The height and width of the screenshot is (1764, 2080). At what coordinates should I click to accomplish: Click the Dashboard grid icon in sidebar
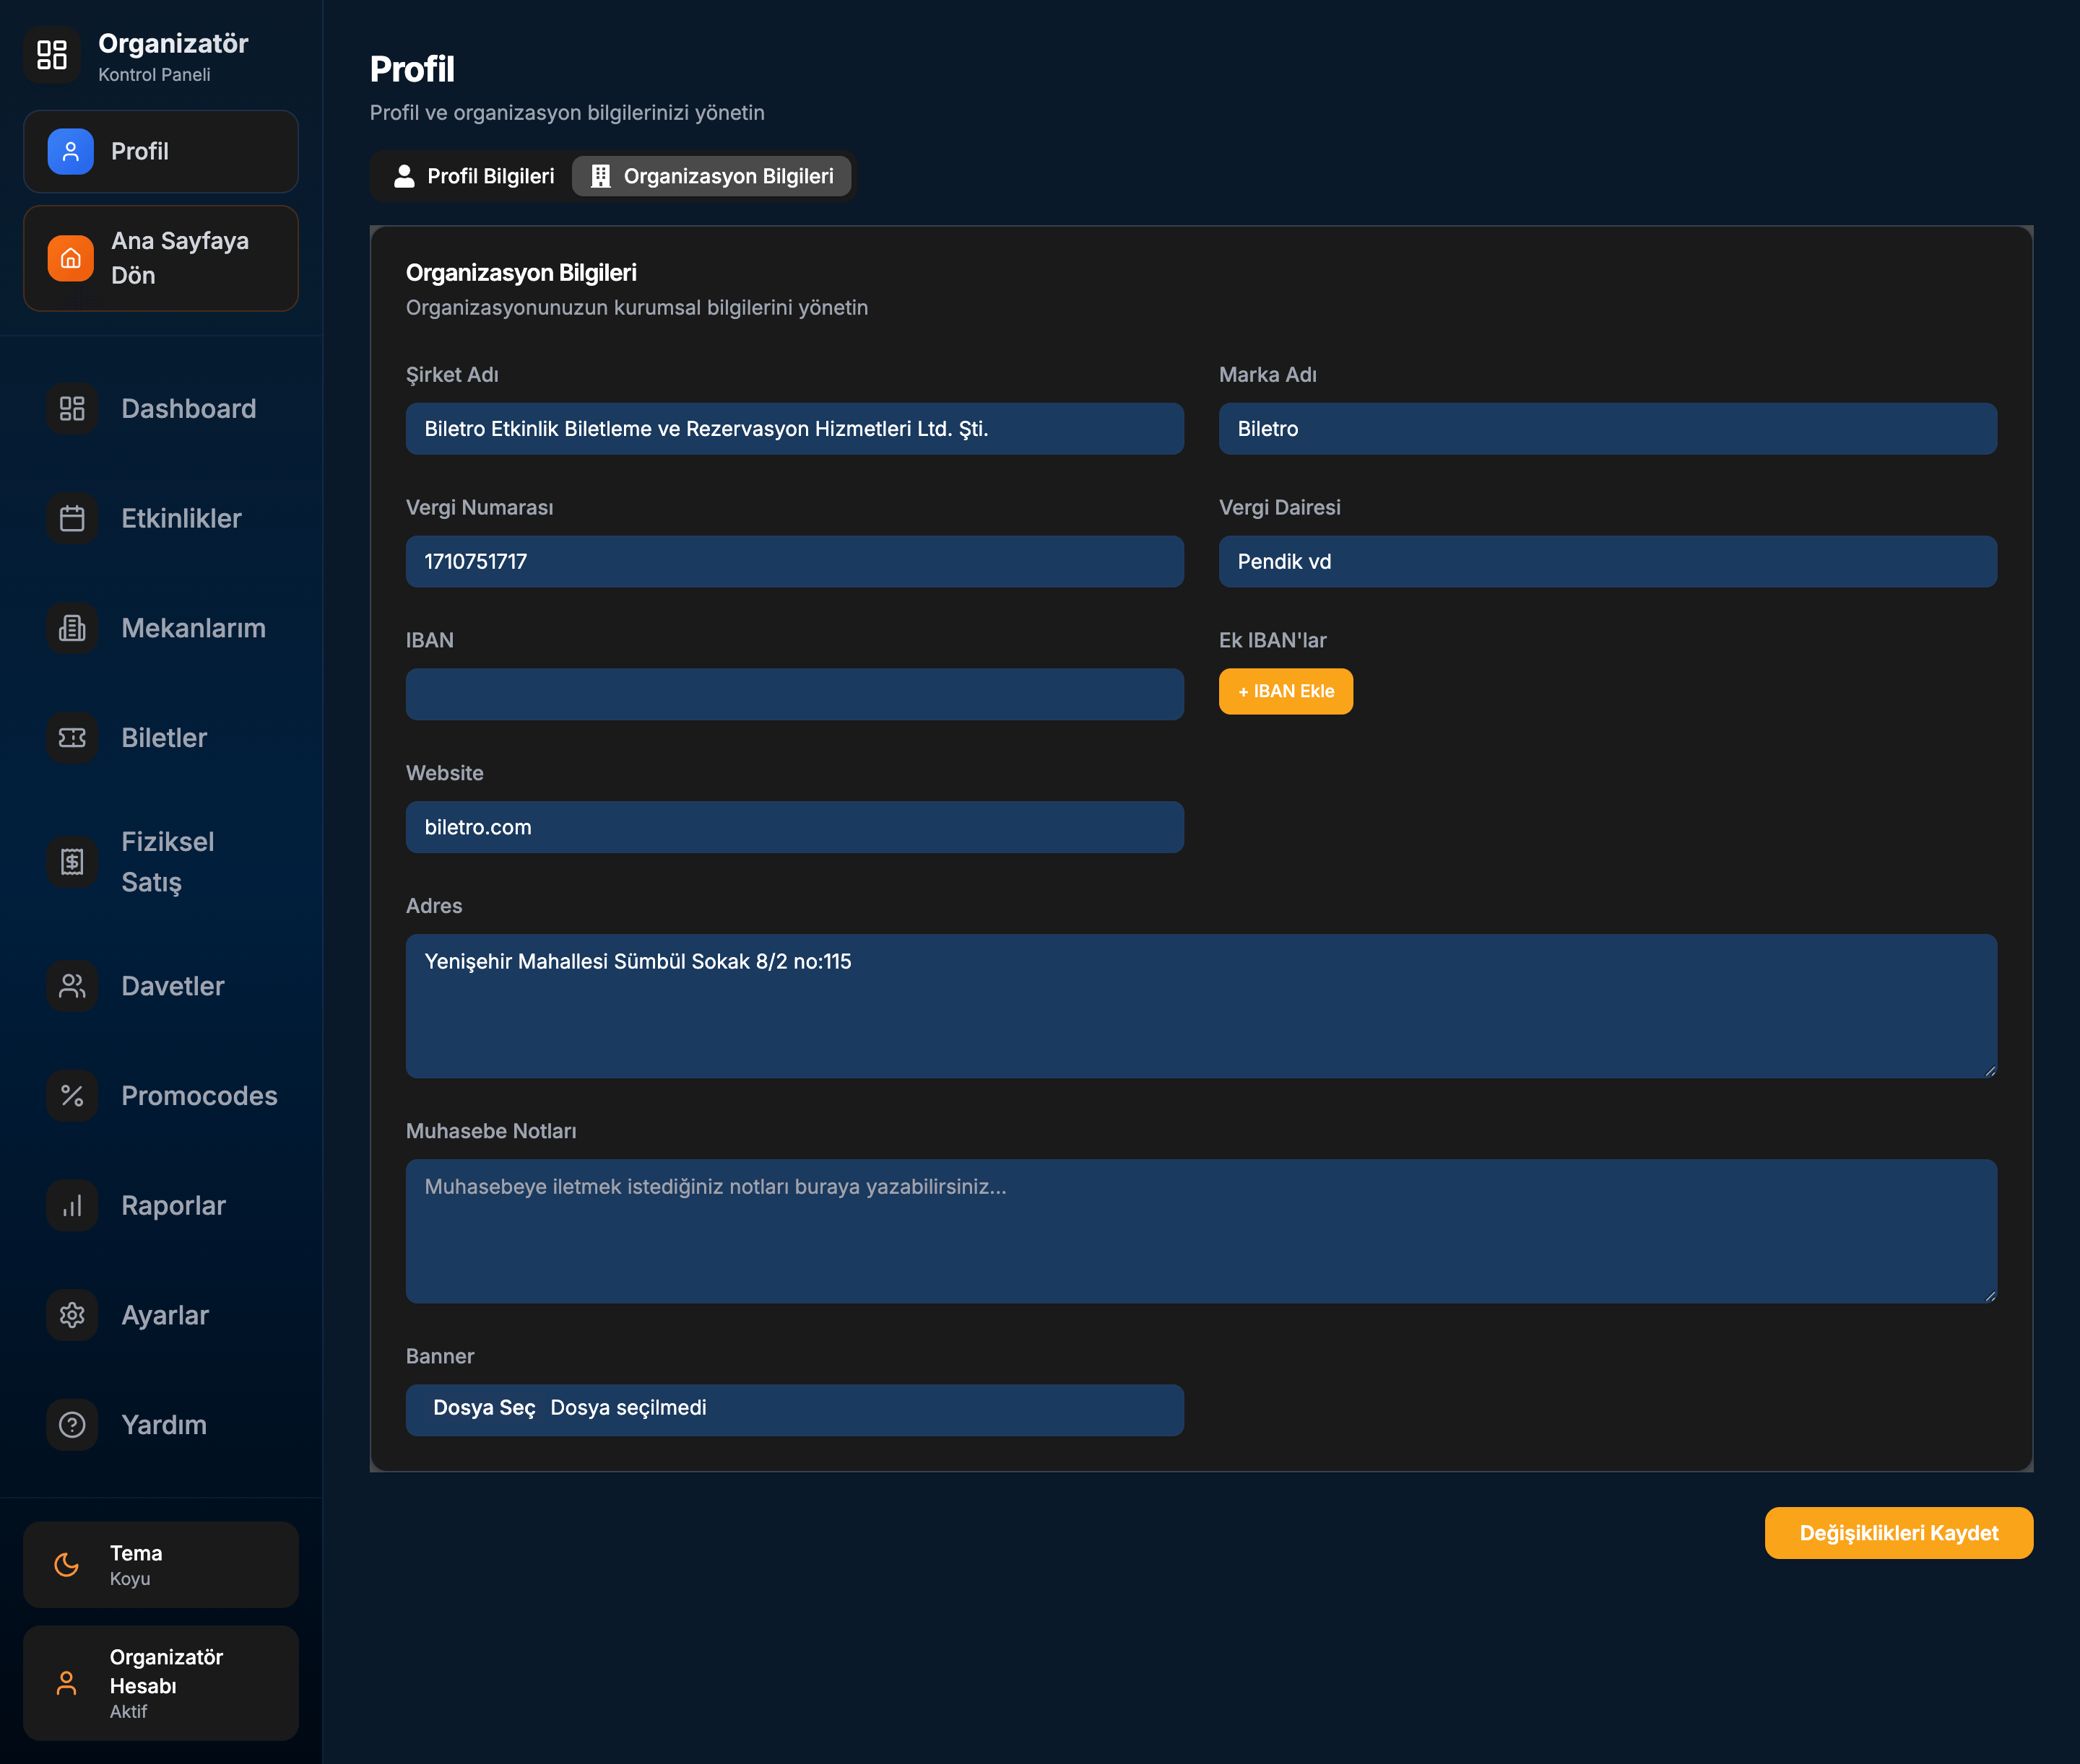point(72,409)
